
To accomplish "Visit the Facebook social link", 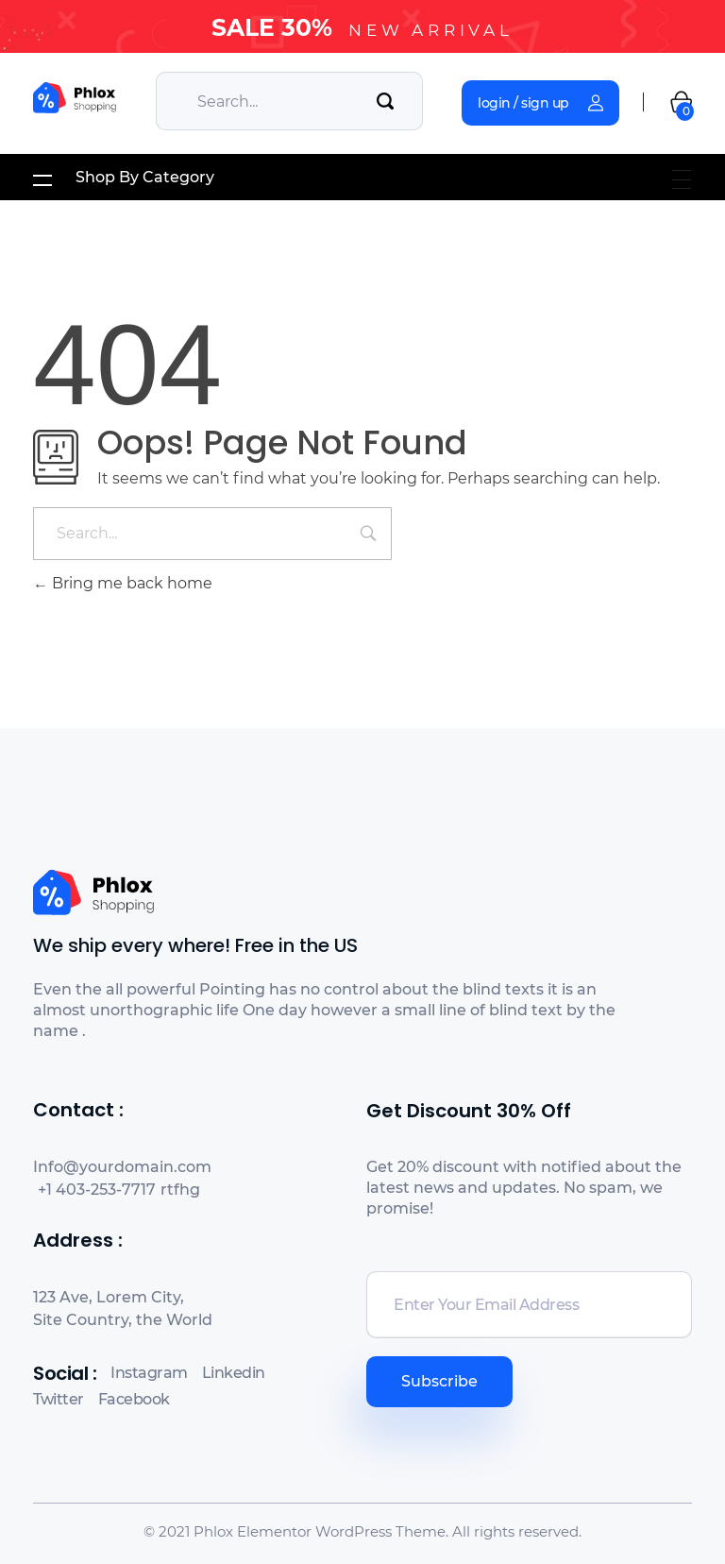I will [134, 1399].
